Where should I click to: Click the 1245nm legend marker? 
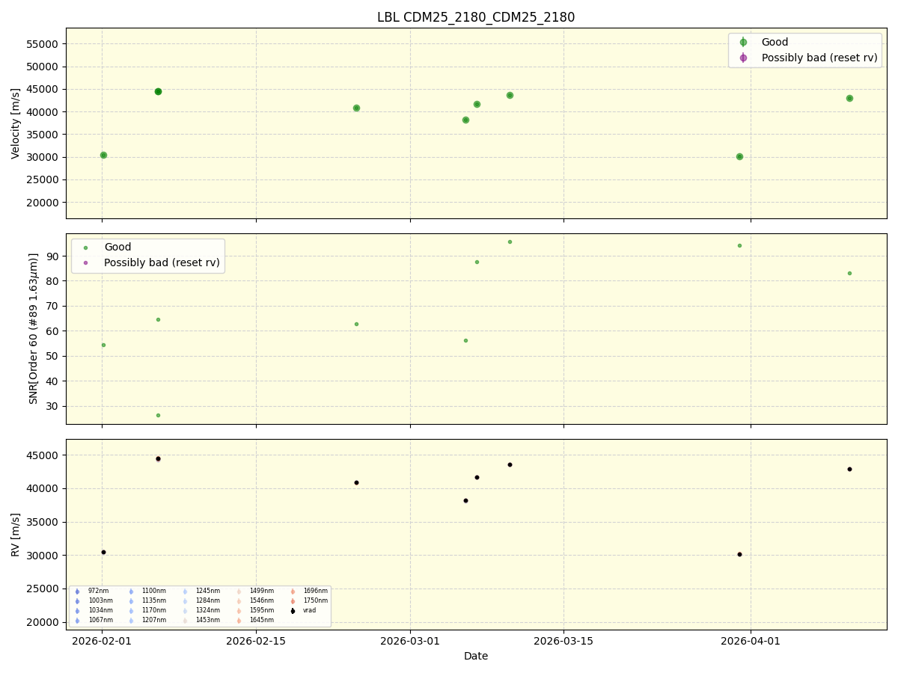(x=185, y=591)
